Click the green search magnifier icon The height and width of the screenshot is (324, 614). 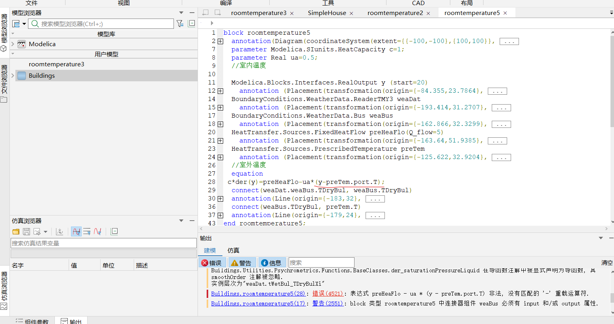(x=35, y=24)
